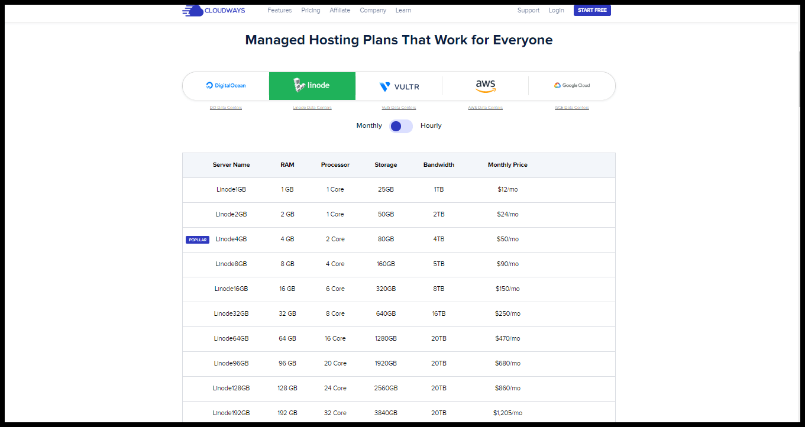Click the 6 Core processor value

click(335, 289)
